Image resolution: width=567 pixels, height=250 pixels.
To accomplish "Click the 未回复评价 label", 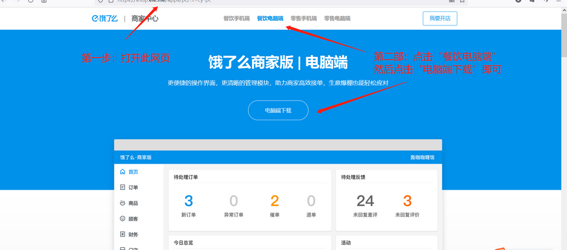I will click(407, 215).
